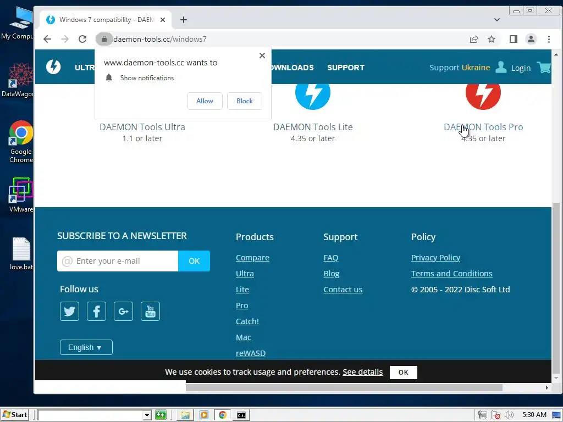Open the Blog support link

point(332,274)
